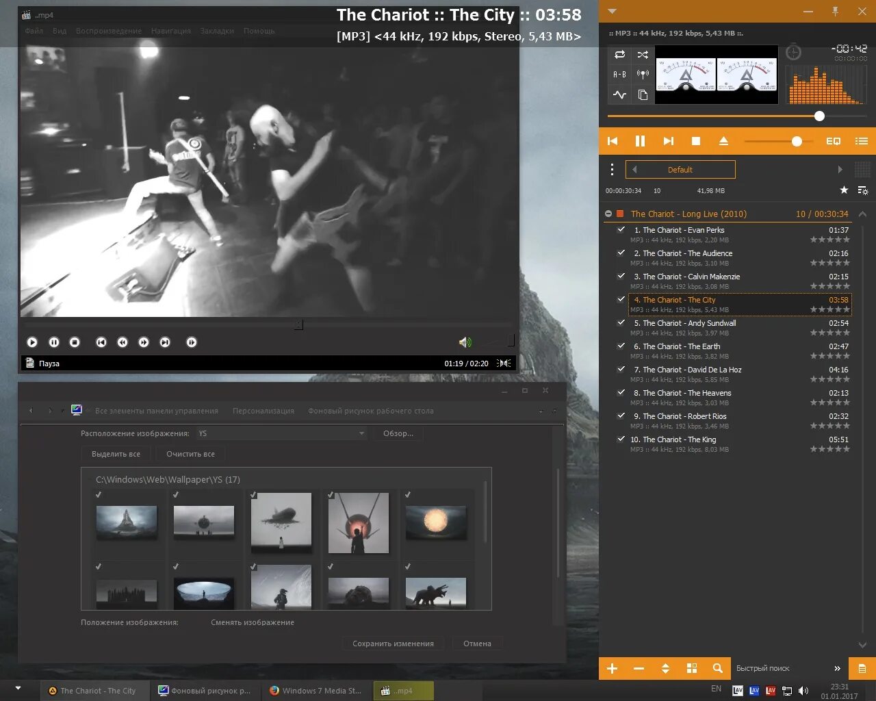Uncheck track 3 Calvin Makenzie
876x701 pixels.
point(621,277)
